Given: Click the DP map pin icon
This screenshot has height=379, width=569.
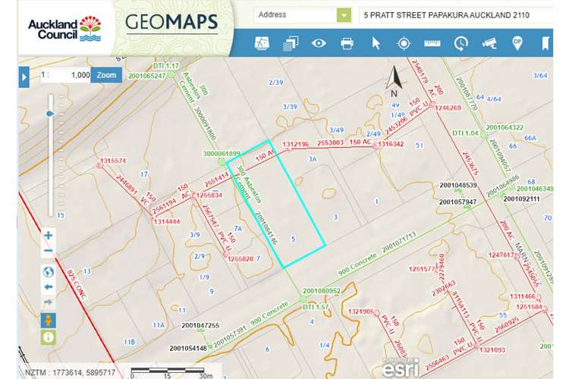Looking at the screenshot, I should (517, 43).
